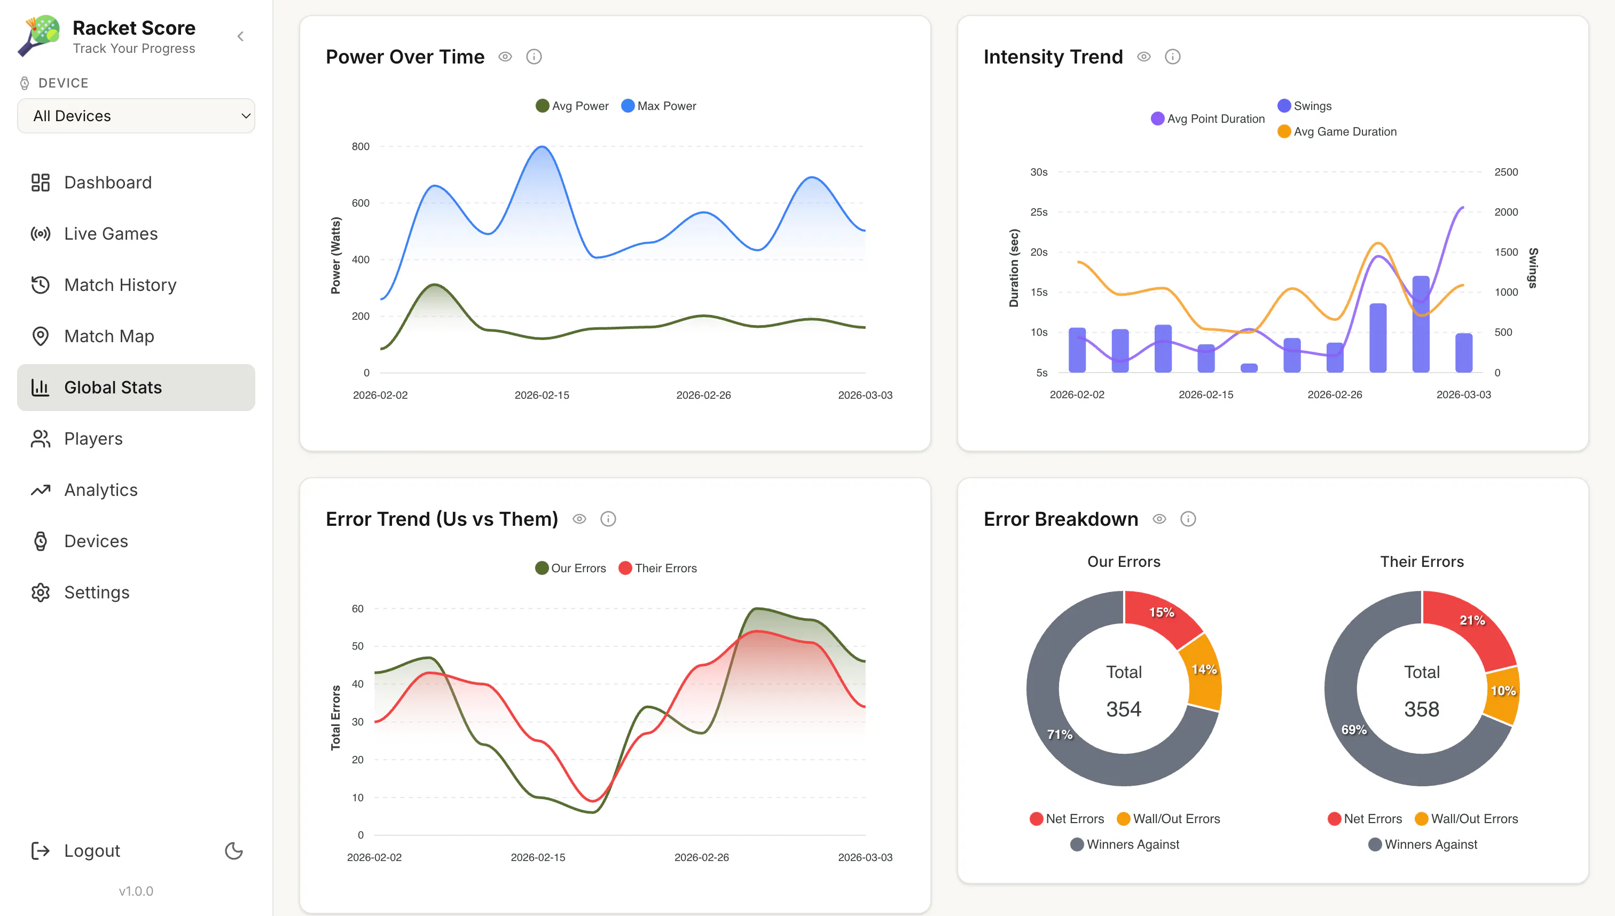Viewport: 1615px width, 916px height.
Task: Click the Settings gear icon
Action: pos(40,593)
